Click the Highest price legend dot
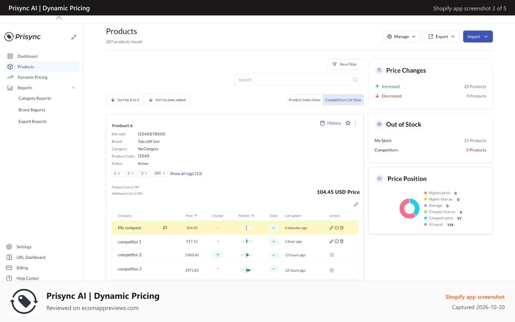The height and width of the screenshot is (322, 515). pyautogui.click(x=425, y=193)
